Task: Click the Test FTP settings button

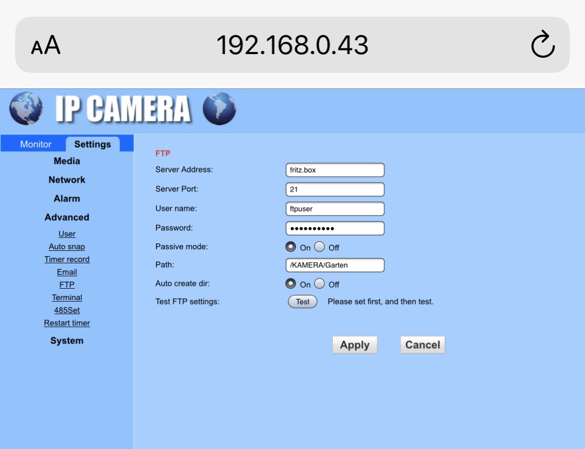Action: pyautogui.click(x=303, y=302)
